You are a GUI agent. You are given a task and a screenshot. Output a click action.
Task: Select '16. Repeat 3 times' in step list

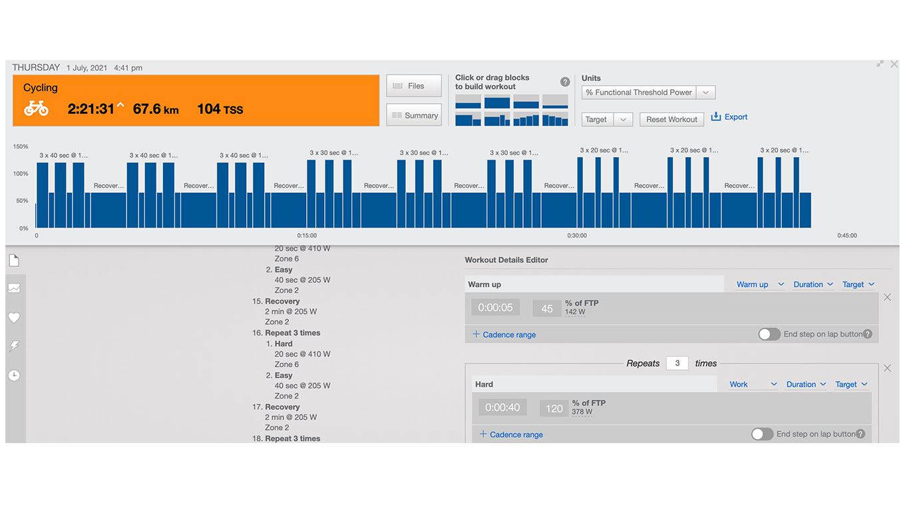pos(286,333)
